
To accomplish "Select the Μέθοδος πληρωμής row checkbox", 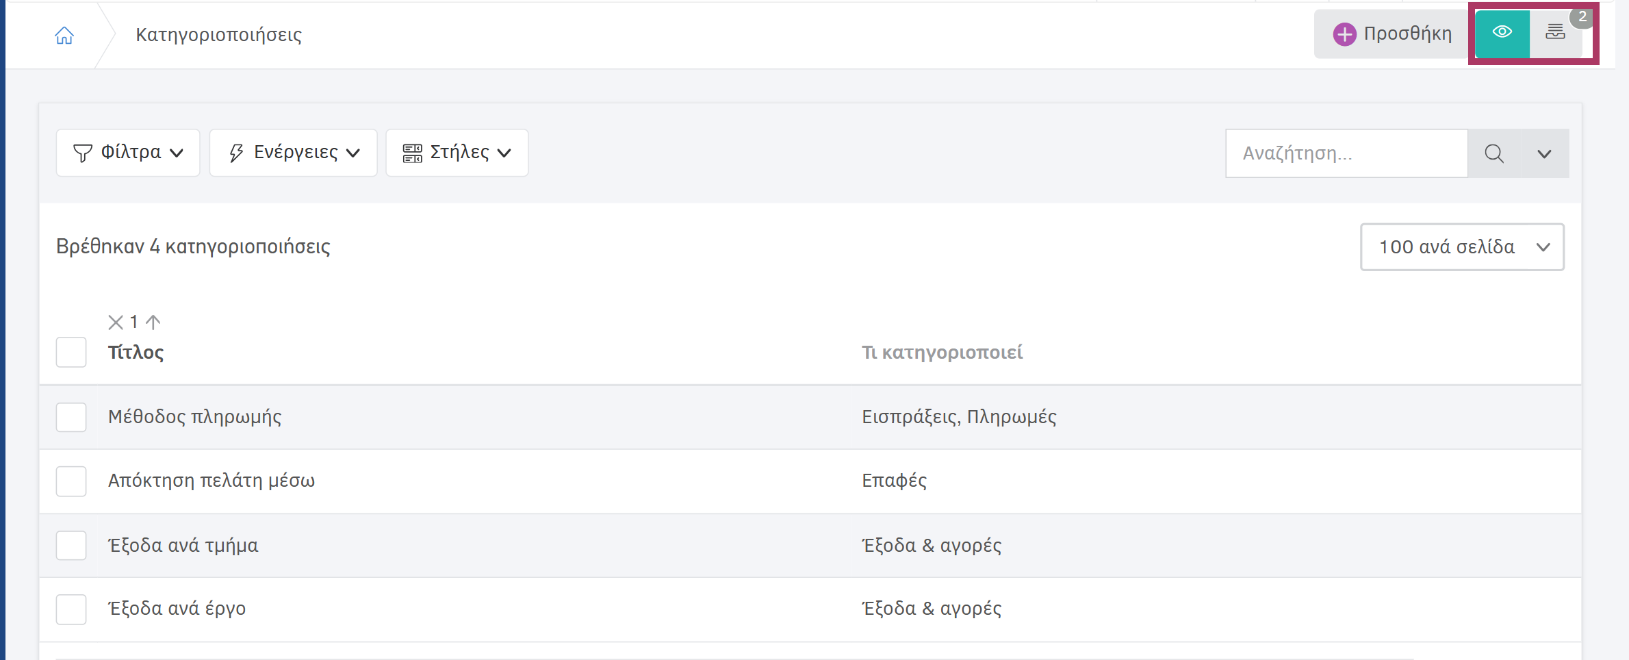I will [x=71, y=417].
